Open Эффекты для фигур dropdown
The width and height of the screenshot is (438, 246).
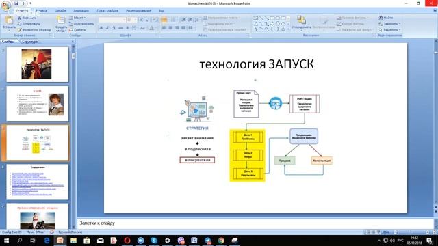[355, 29]
